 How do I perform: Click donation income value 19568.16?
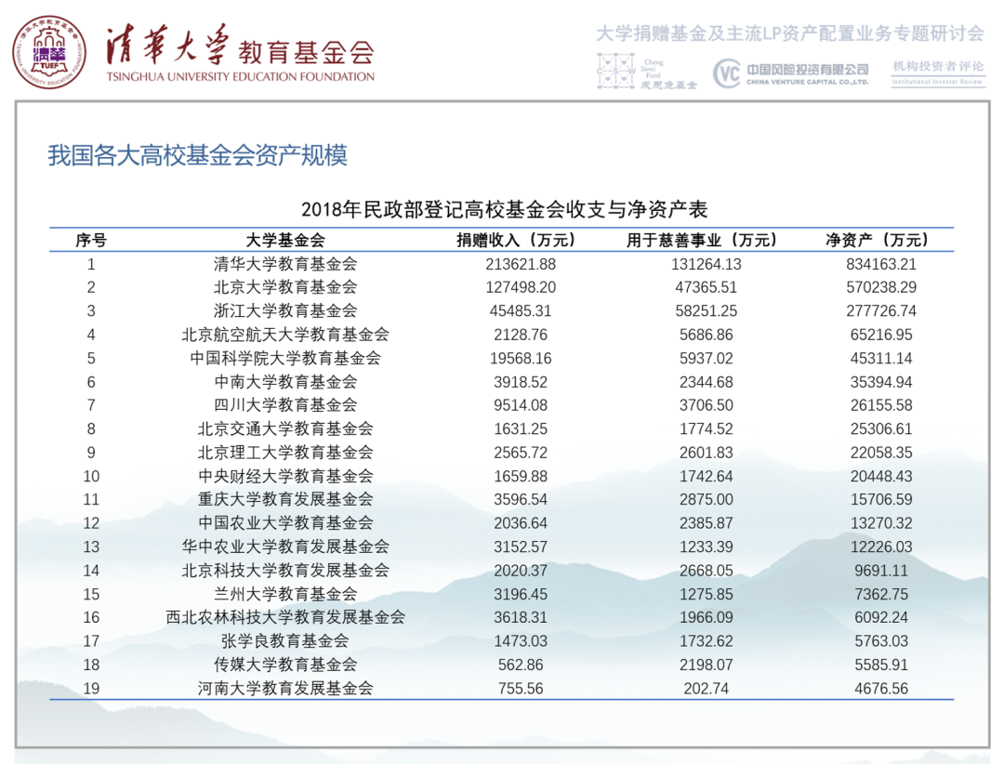click(521, 358)
